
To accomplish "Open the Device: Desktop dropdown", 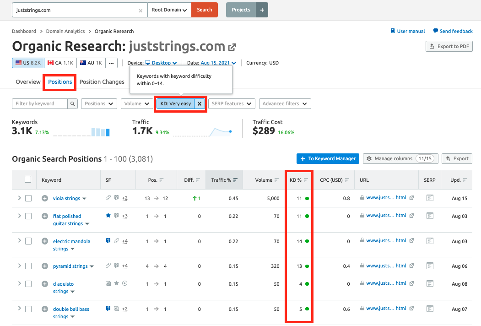I will pos(161,63).
